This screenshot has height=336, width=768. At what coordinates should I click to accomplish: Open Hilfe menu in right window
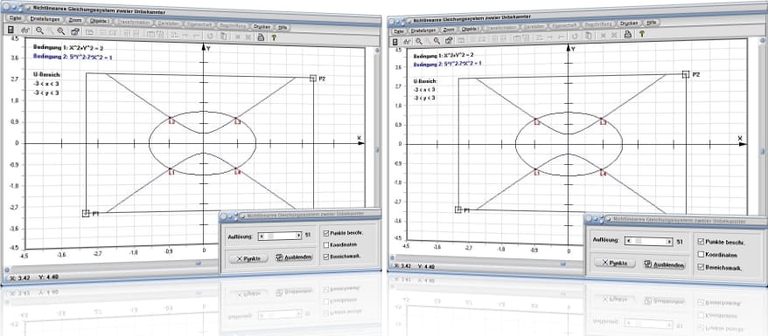651,23
